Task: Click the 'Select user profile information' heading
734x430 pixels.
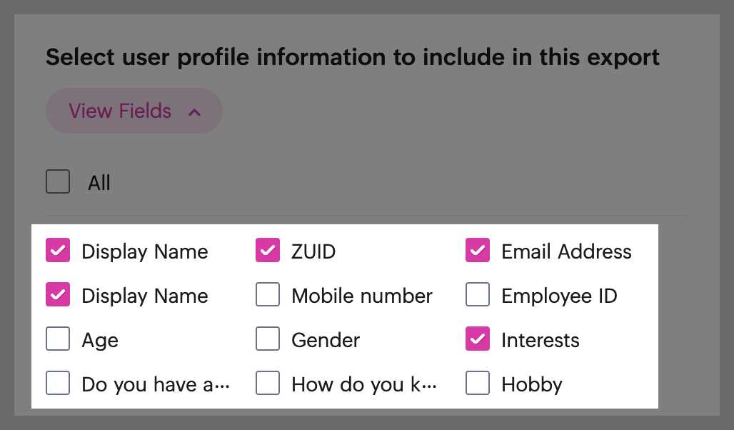Action: [x=353, y=56]
